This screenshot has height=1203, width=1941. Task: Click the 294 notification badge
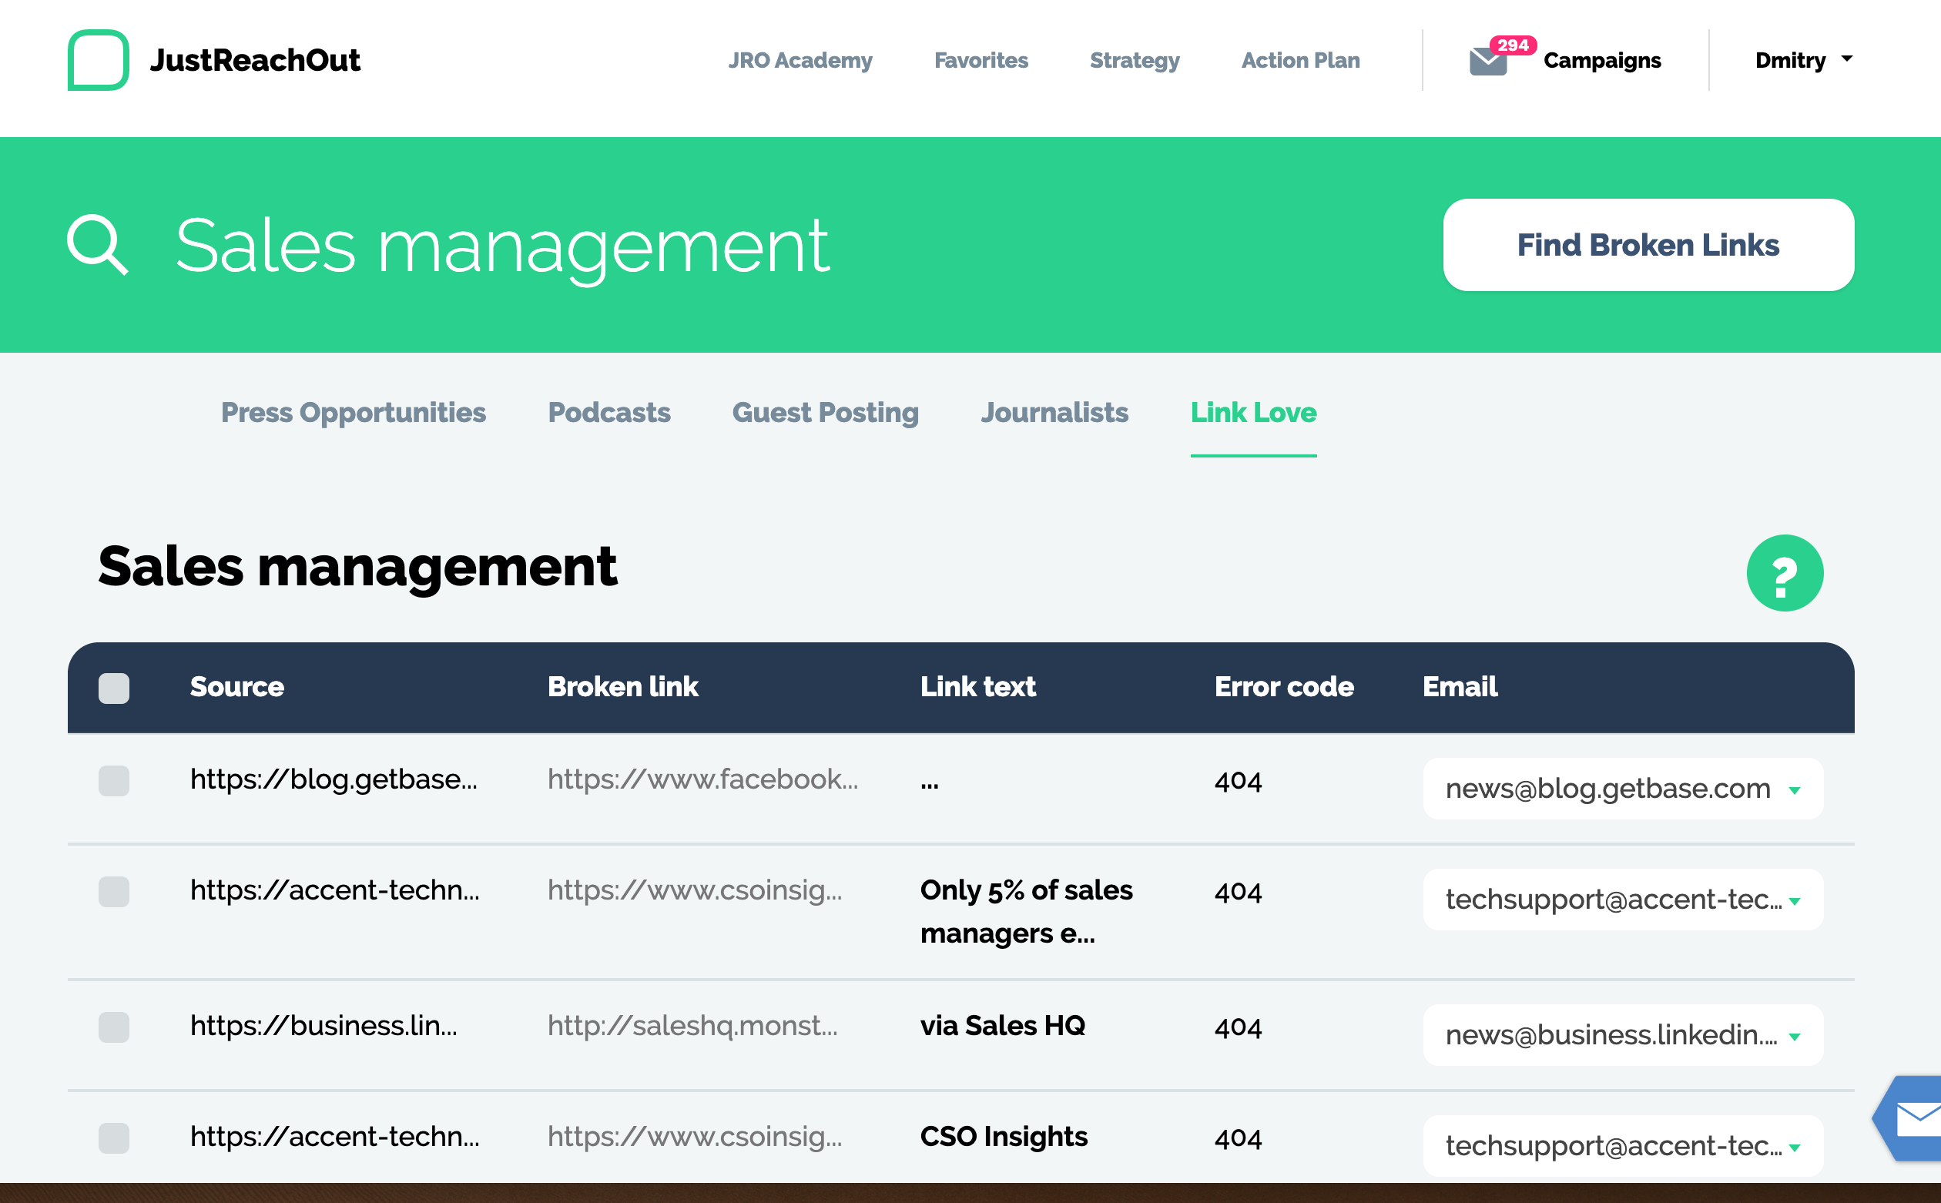1512,45
